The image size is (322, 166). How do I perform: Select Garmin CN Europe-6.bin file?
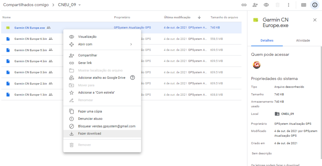(31, 39)
